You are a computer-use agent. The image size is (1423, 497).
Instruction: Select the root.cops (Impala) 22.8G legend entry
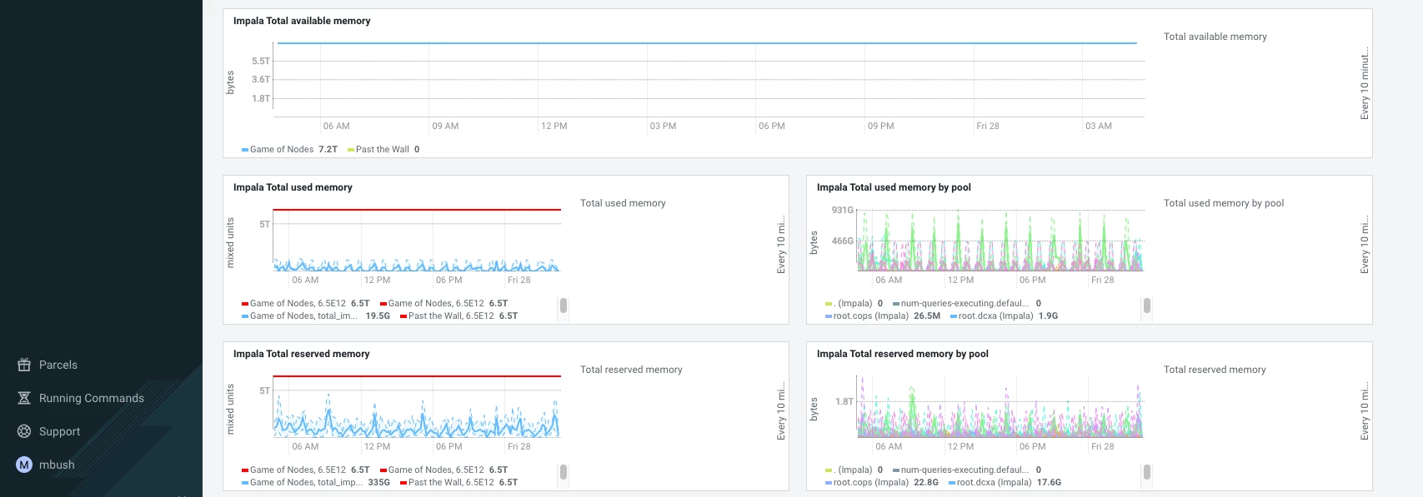[x=882, y=483]
